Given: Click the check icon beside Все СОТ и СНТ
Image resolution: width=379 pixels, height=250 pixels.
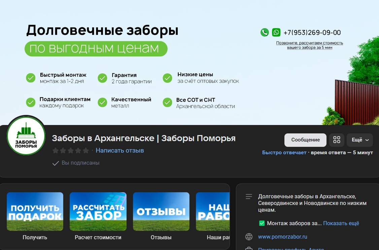Looking at the screenshot, I should pyautogui.click(x=167, y=102).
